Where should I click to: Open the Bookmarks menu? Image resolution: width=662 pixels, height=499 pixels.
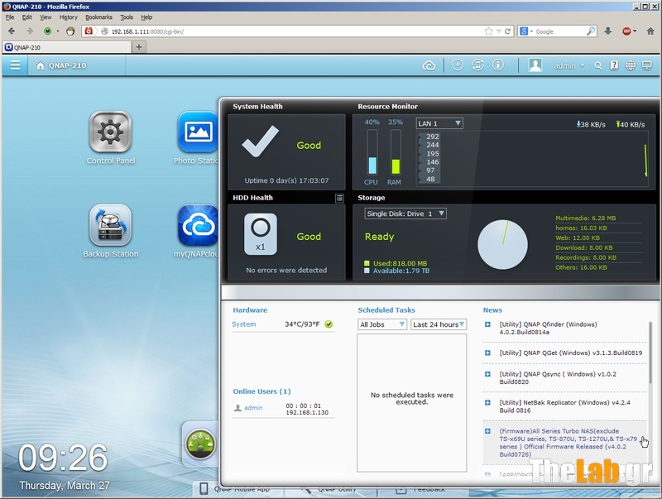[98, 17]
